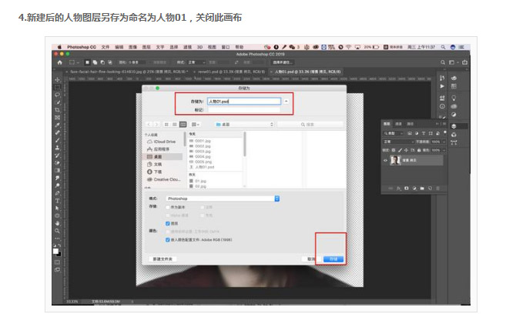Pick the Type tool (T)
The height and width of the screenshot is (324, 506).
click(x=58, y=201)
